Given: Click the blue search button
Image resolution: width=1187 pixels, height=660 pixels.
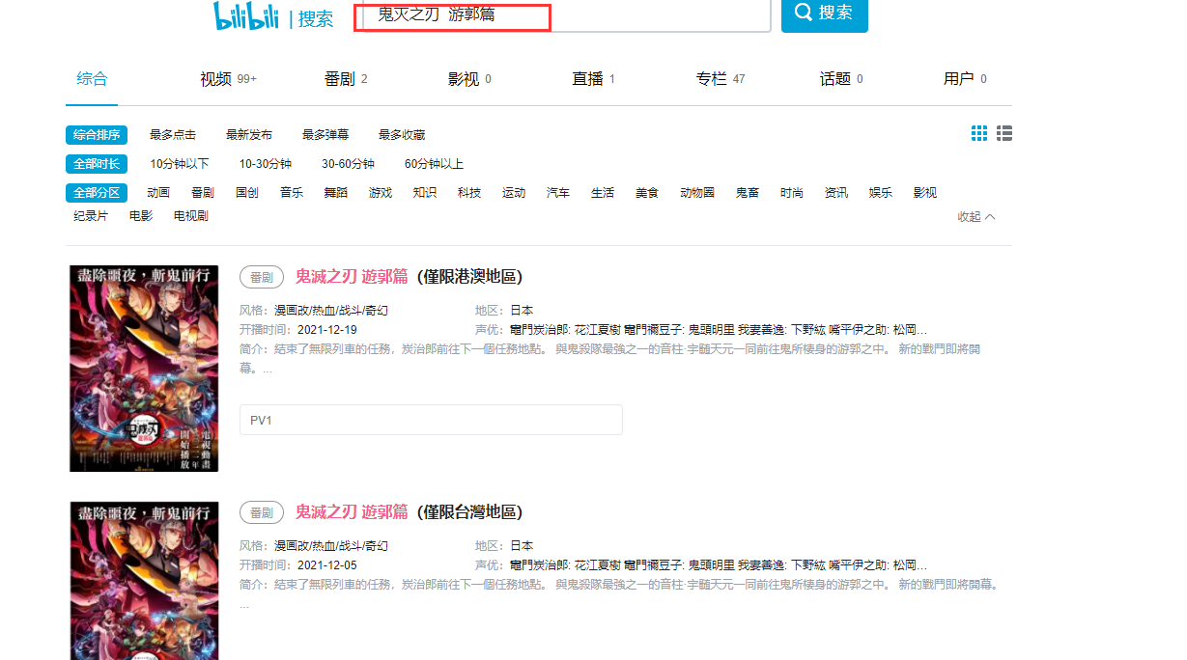Looking at the screenshot, I should [824, 14].
